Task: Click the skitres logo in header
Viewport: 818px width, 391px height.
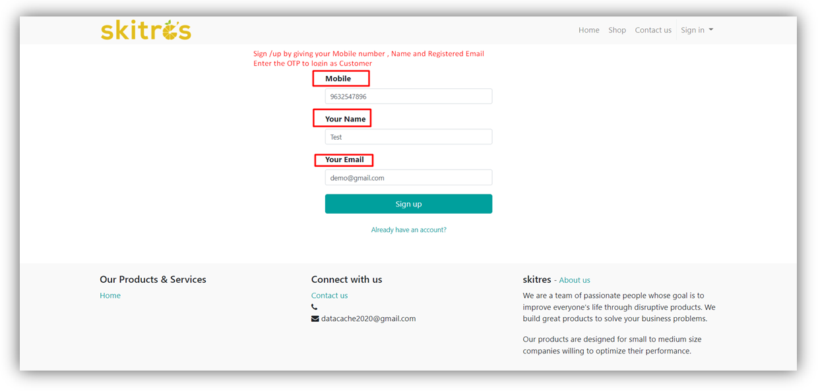Action: pos(146,30)
